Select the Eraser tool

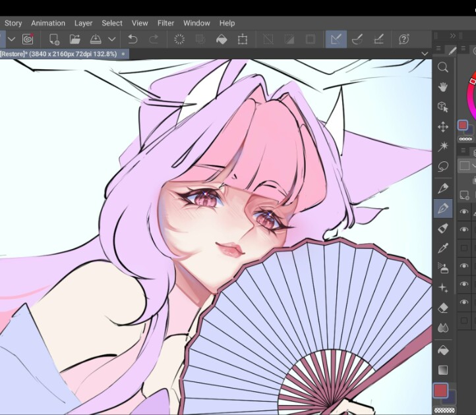pyautogui.click(x=443, y=308)
